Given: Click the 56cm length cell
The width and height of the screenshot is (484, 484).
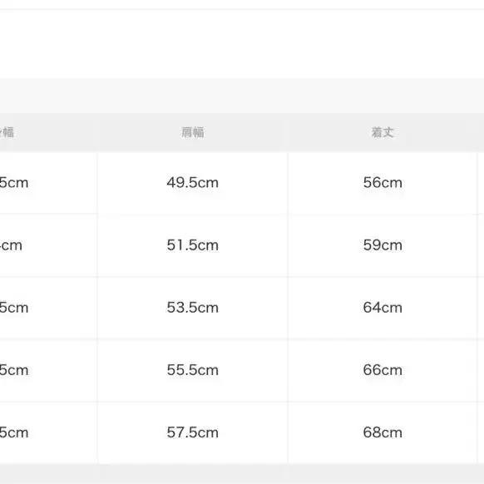Looking at the screenshot, I should [383, 183].
